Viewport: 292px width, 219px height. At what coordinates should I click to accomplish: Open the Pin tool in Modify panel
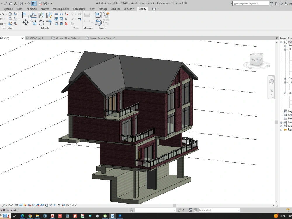pos(67,18)
